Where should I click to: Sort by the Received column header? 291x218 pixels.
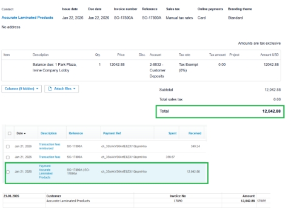click(x=195, y=133)
